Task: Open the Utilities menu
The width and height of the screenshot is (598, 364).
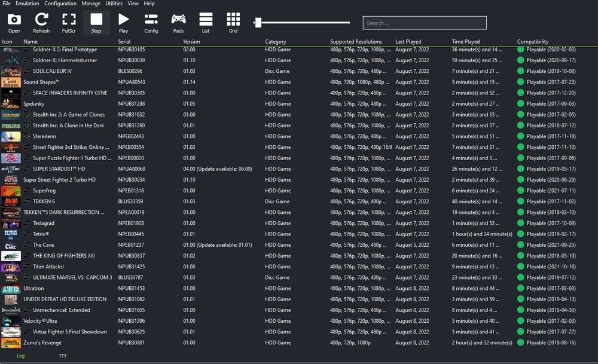Action: [114, 4]
